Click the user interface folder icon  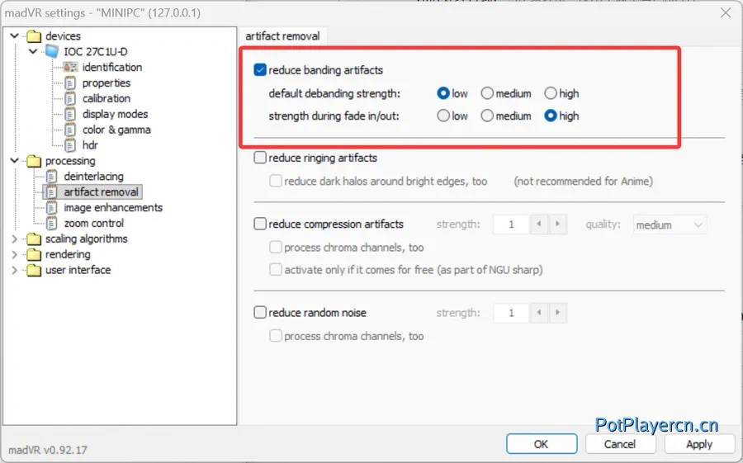coord(33,271)
